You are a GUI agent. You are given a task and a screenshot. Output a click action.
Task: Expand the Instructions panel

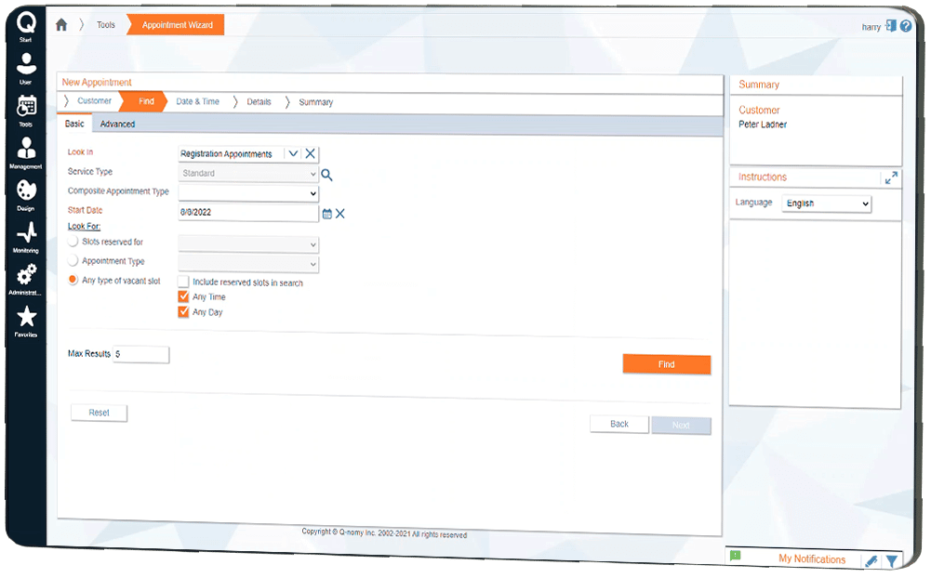891,177
